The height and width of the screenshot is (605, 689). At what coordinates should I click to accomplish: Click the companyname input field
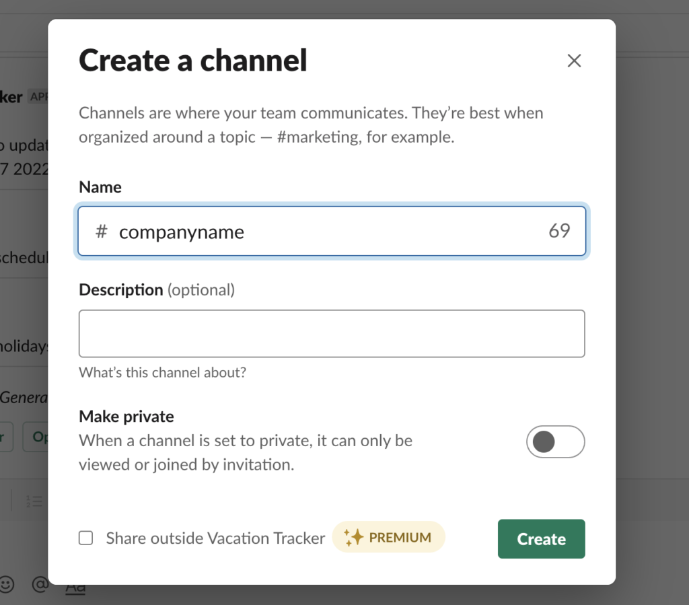click(269, 231)
